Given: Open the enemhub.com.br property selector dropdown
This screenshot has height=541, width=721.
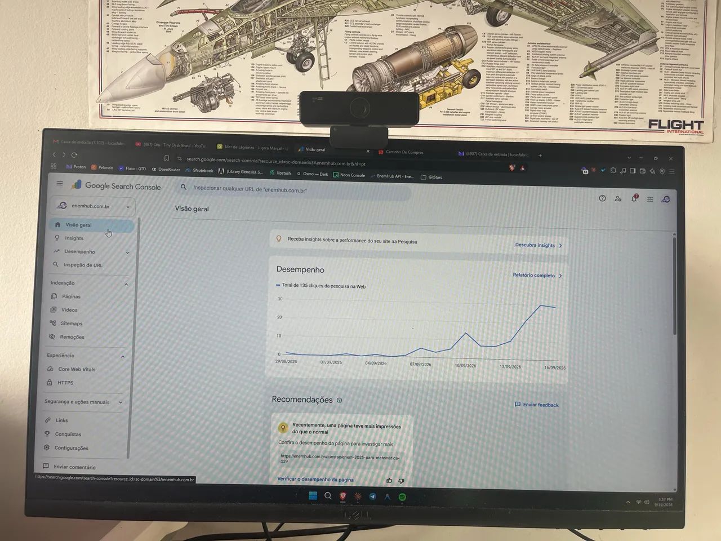Looking at the screenshot, I should click(94, 206).
